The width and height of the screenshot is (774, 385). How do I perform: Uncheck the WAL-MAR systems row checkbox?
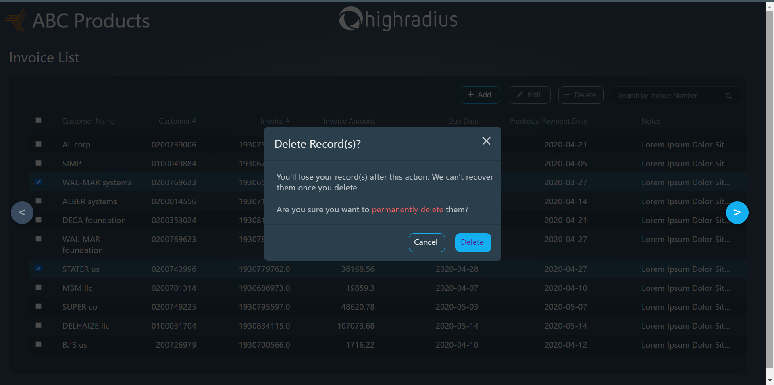(x=38, y=182)
